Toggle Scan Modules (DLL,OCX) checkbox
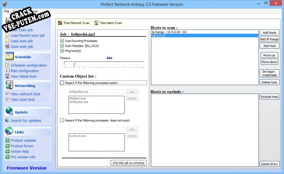 click(x=62, y=46)
